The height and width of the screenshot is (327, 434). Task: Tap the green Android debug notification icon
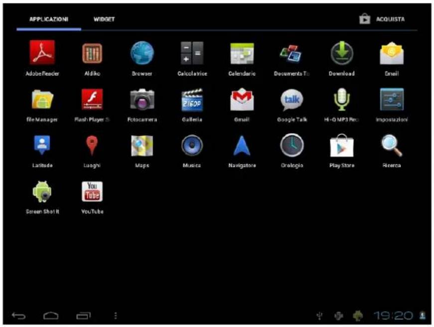358,316
